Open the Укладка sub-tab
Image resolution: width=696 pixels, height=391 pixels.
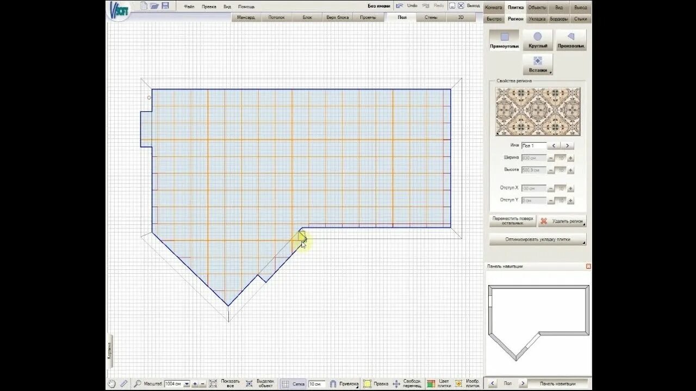[x=537, y=19]
